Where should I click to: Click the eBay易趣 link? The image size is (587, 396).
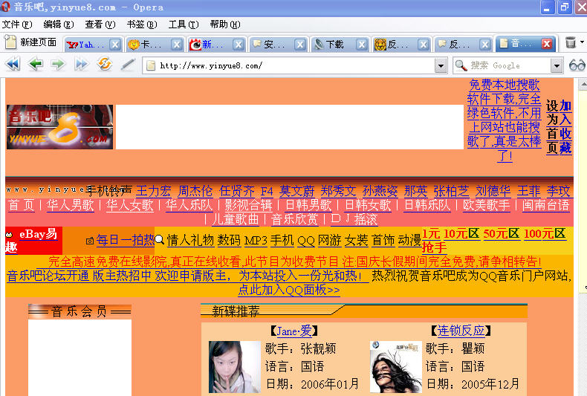[x=31, y=240]
